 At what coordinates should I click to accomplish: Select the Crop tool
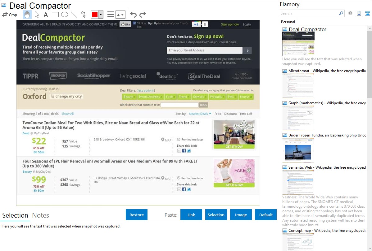10,15
